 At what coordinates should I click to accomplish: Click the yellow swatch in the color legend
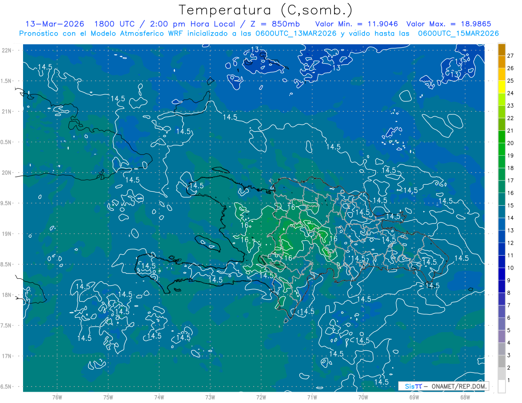[502, 87]
